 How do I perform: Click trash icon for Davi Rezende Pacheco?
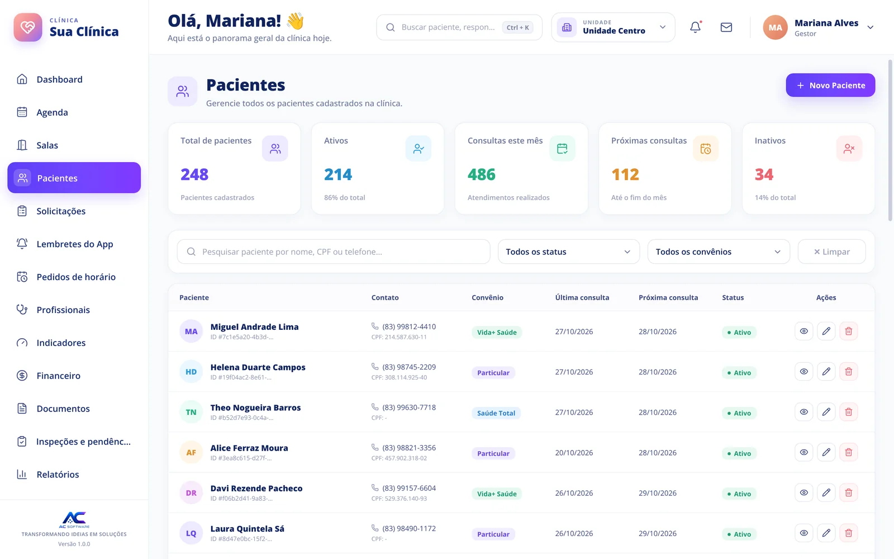(x=848, y=492)
